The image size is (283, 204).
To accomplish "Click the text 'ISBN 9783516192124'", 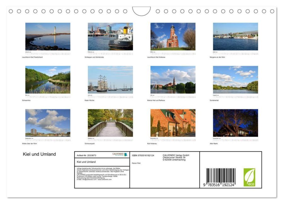I will 143,156.
